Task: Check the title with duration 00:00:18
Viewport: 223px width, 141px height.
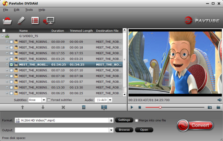Action: 11,47
